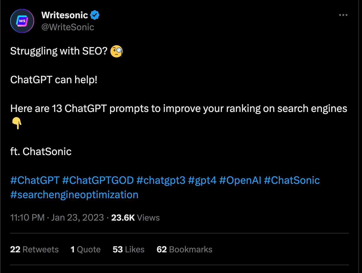The image size is (362, 273).
Task: Open the #ChatGPT hashtag
Action: pyautogui.click(x=35, y=181)
